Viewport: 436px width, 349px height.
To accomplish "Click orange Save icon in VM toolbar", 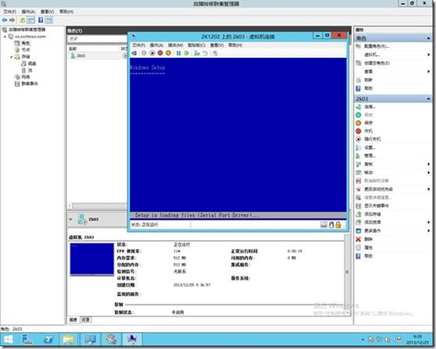I will [x=168, y=53].
